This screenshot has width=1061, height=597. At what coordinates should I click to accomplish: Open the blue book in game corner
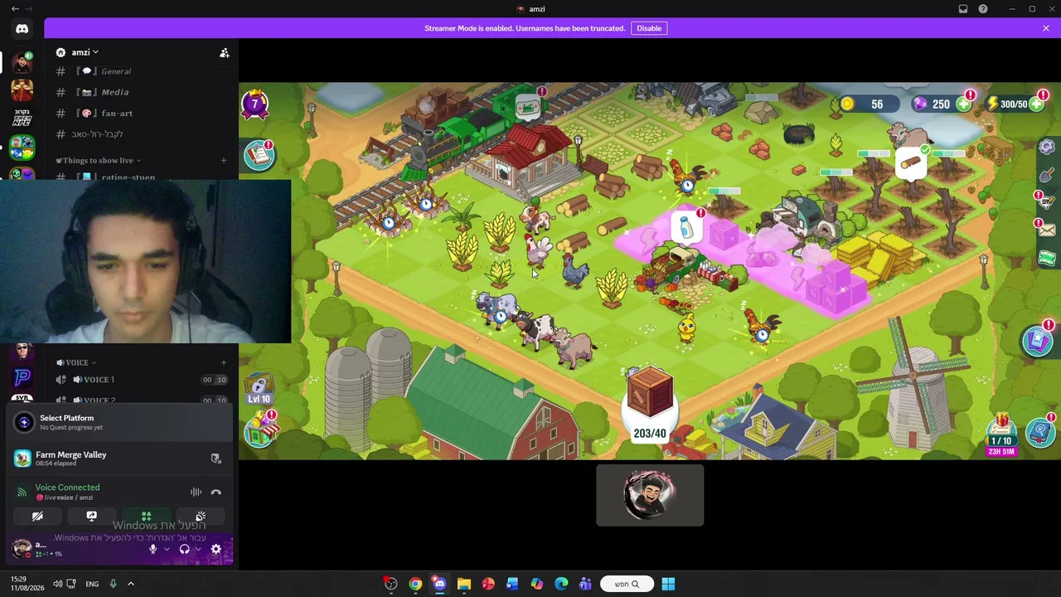1039,432
